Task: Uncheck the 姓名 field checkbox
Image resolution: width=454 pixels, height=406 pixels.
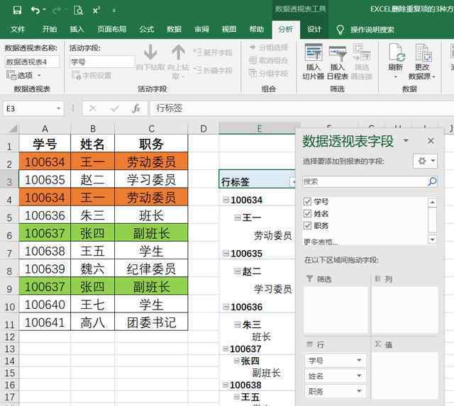Action: [307, 213]
